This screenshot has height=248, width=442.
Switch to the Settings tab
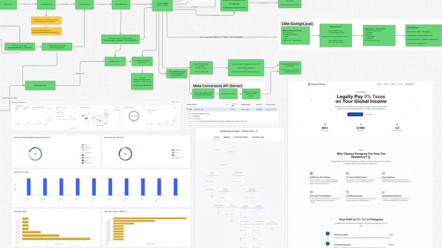coord(227,137)
